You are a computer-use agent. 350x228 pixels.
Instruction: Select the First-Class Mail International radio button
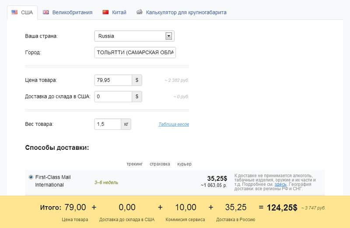click(x=31, y=177)
